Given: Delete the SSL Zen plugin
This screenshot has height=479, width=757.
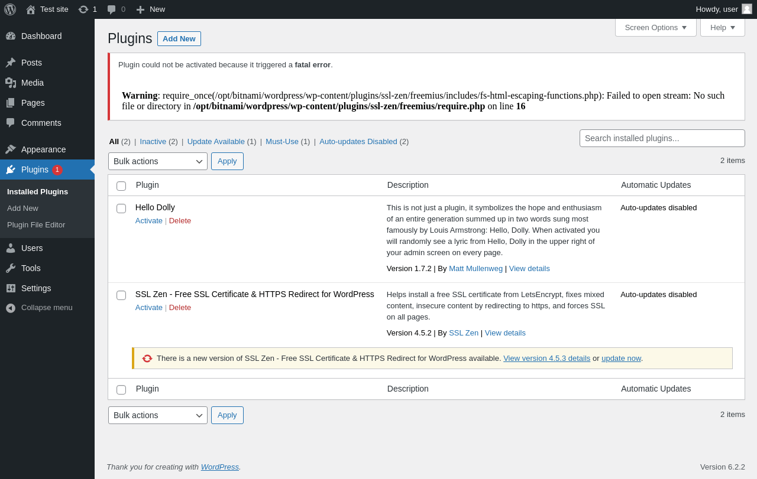Looking at the screenshot, I should coord(180,308).
